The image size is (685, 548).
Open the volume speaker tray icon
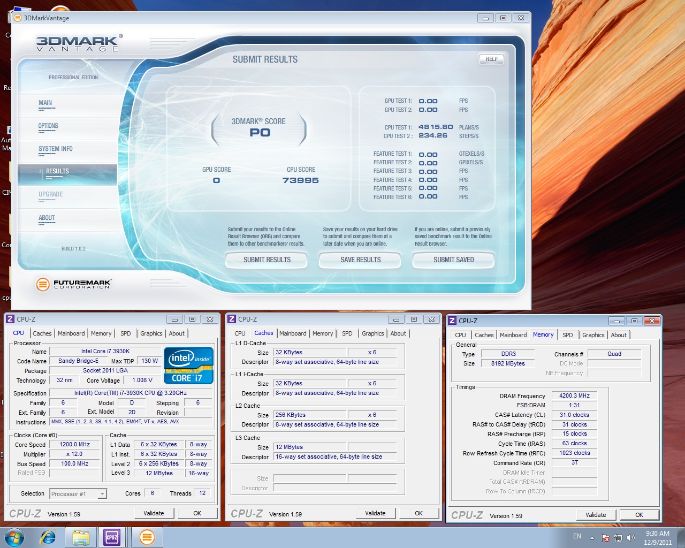630,538
